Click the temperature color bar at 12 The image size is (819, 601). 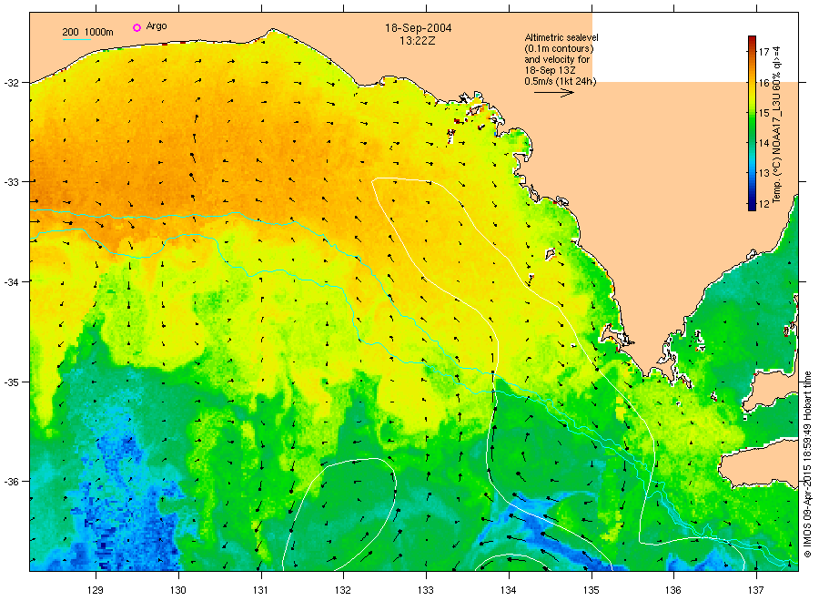752,204
